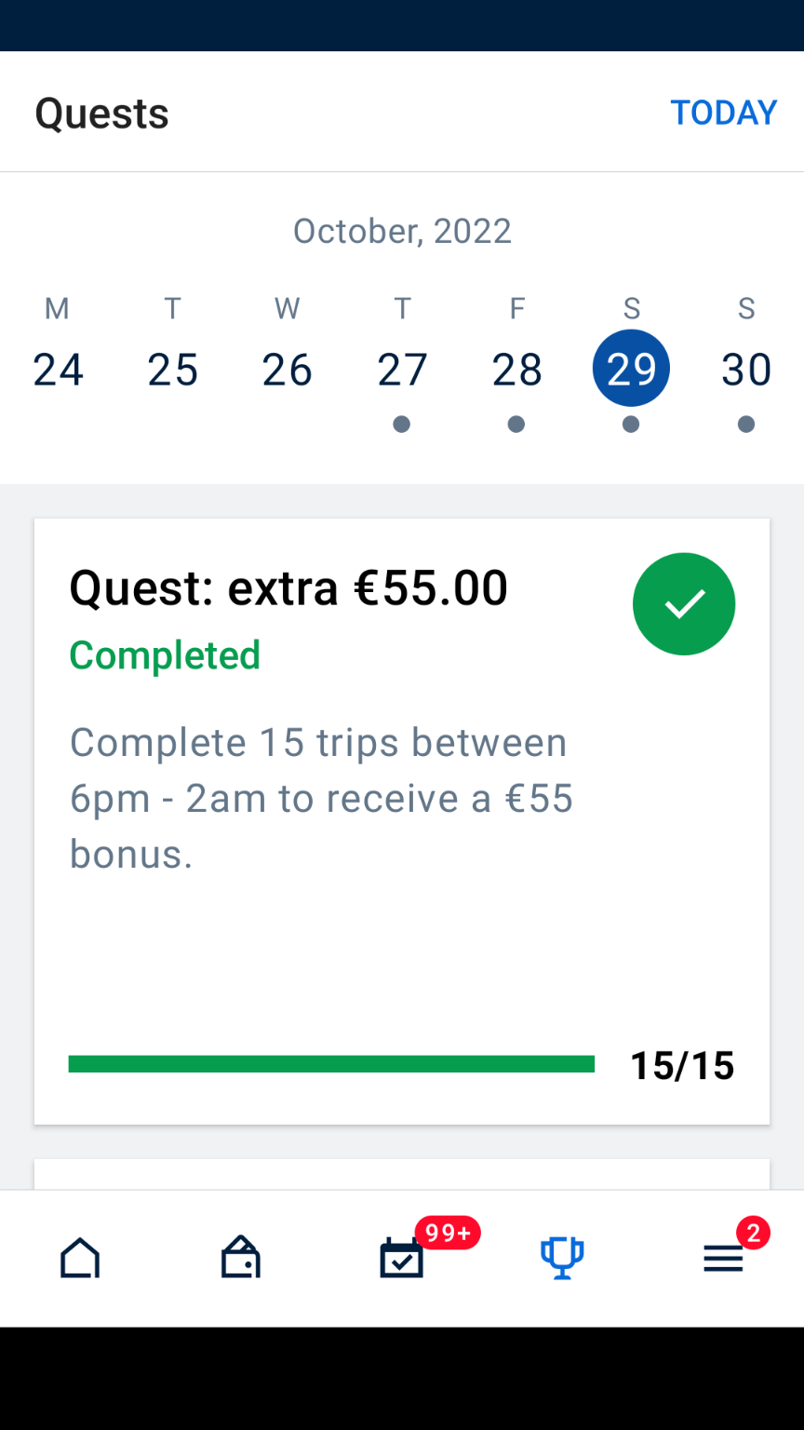Choose Friday 28 date

click(x=516, y=370)
